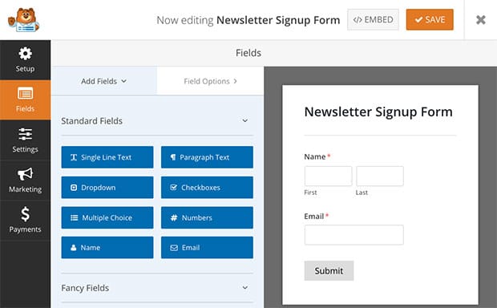Add a Dropdown field
497x308 pixels.
107,188
